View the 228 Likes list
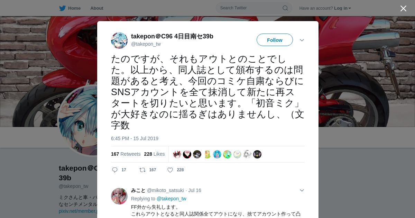 [155, 154]
